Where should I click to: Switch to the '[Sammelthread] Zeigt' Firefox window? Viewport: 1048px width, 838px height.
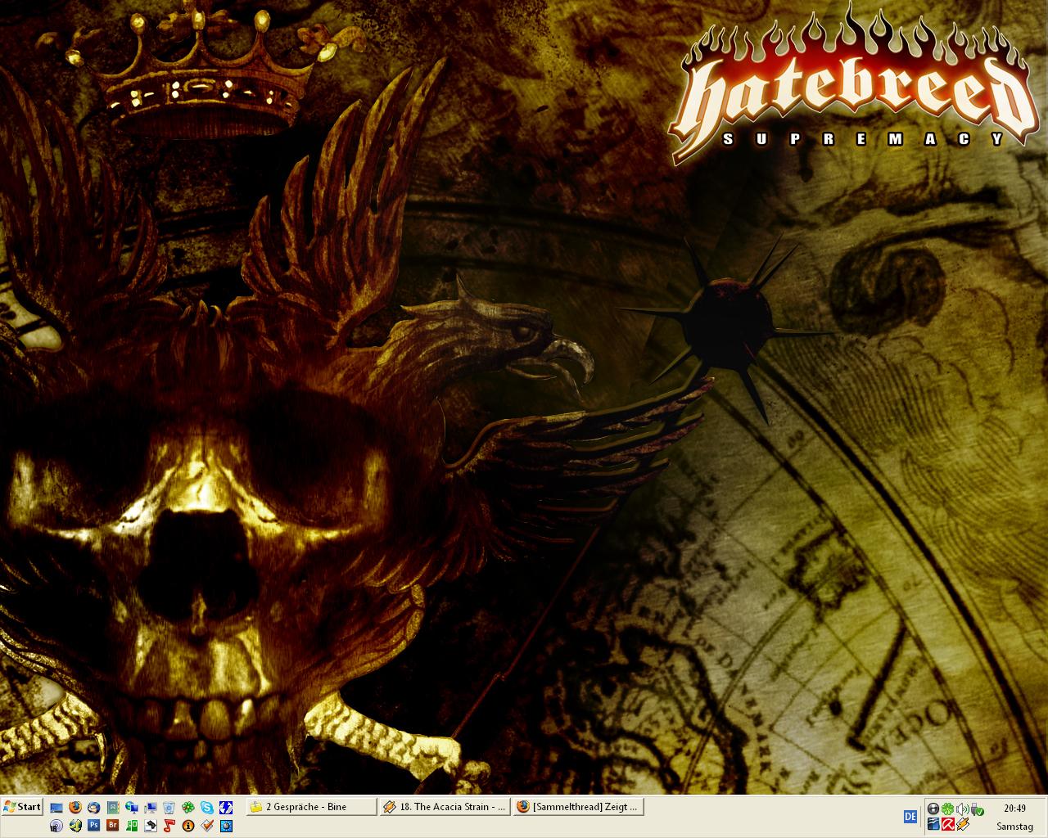click(579, 807)
